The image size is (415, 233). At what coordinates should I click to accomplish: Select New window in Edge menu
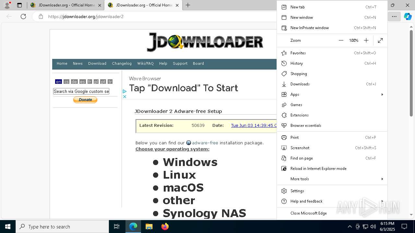pyautogui.click(x=332, y=17)
